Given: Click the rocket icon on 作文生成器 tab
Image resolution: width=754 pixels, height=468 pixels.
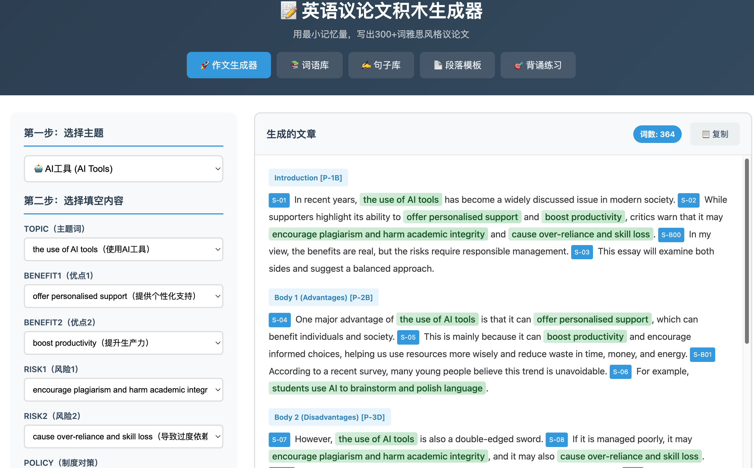Looking at the screenshot, I should pos(204,65).
